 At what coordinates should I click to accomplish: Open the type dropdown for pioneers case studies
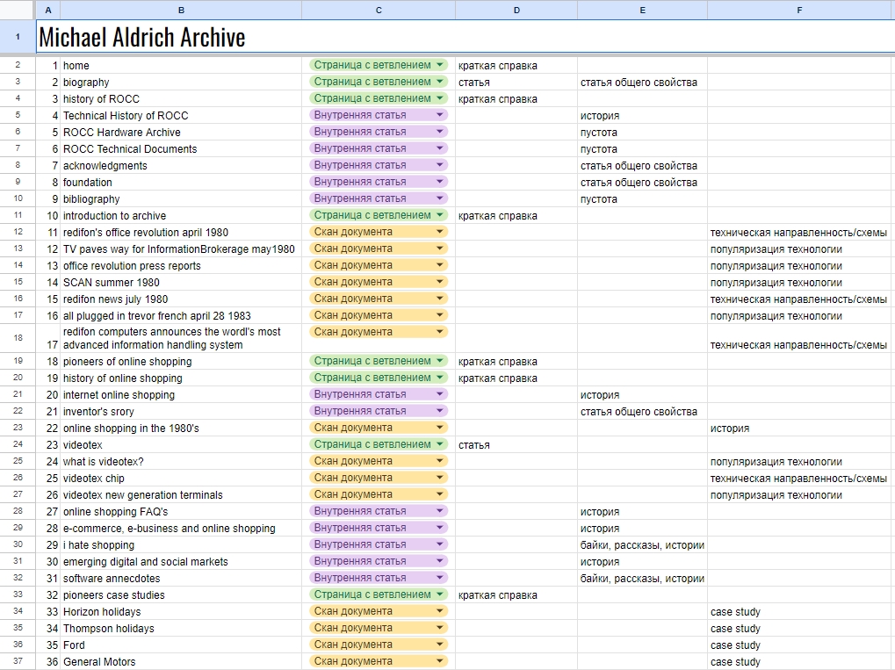(439, 594)
